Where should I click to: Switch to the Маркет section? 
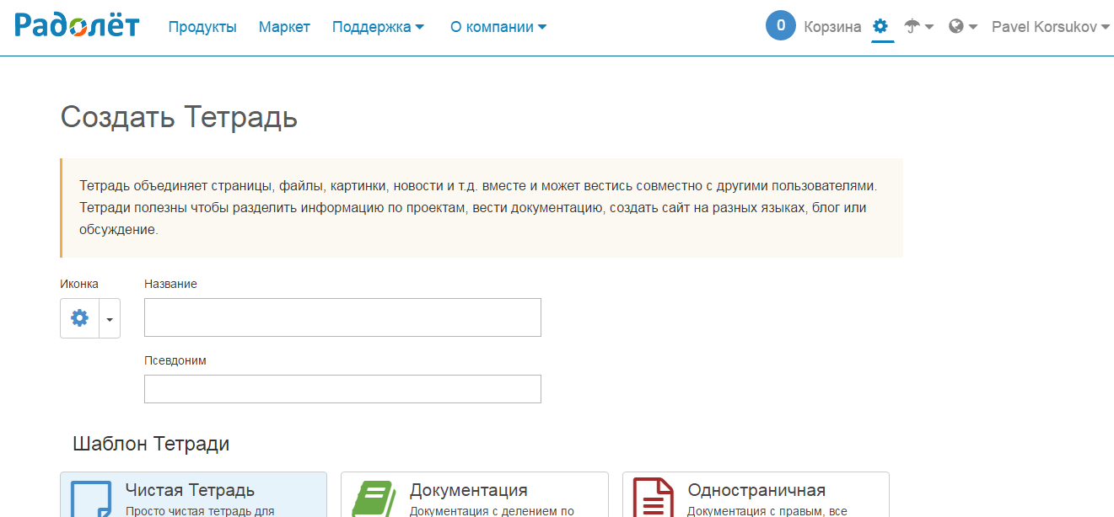point(284,26)
